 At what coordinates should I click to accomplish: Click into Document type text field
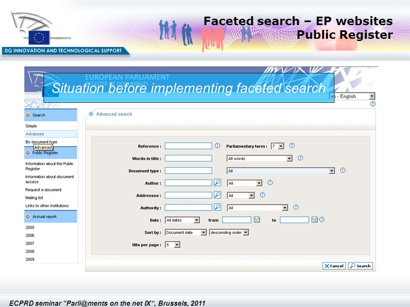[x=188, y=171]
